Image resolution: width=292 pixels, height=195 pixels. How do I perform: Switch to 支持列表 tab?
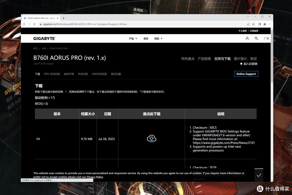(x=83, y=74)
